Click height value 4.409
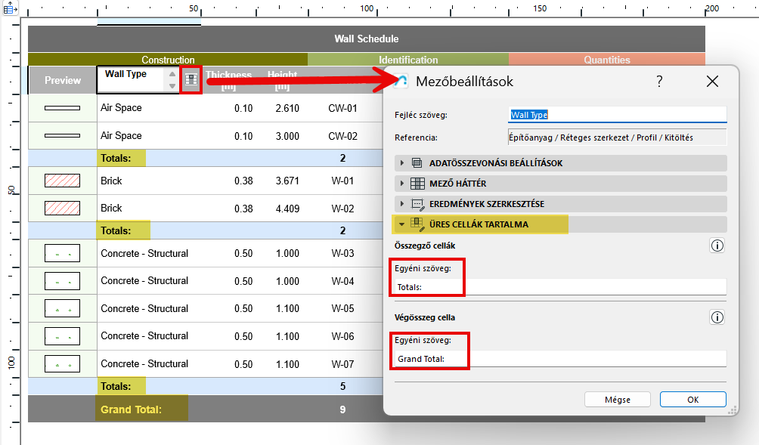This screenshot has width=759, height=445. pyautogui.click(x=287, y=209)
